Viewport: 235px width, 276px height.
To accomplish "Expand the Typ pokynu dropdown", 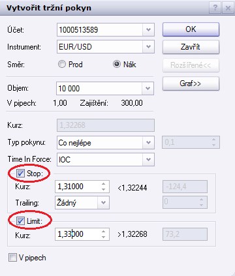I will tap(148, 143).
